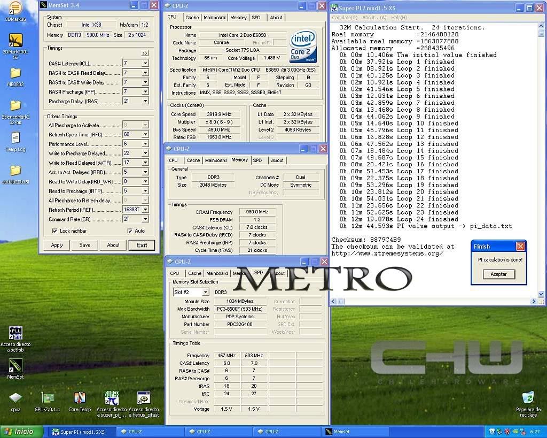Screen dimensions: 547x438
Task: Click the Inicio start button
Action: [19, 432]
